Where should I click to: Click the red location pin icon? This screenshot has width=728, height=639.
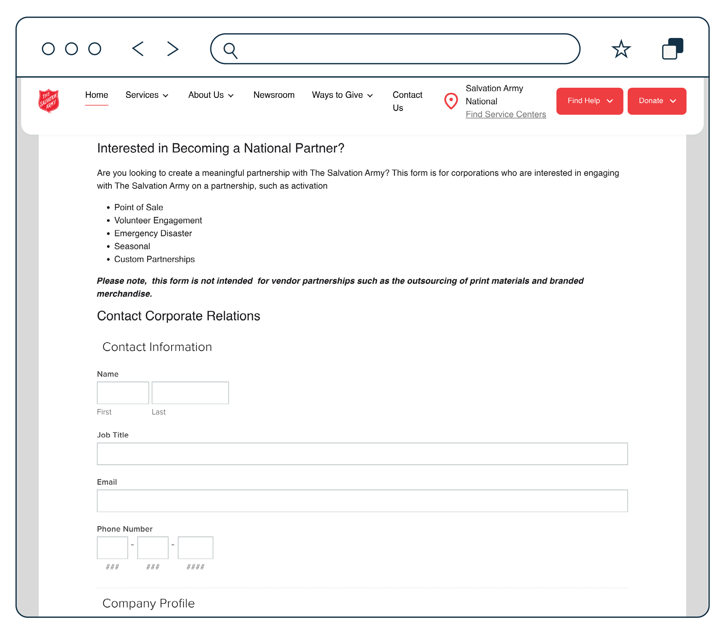click(450, 101)
